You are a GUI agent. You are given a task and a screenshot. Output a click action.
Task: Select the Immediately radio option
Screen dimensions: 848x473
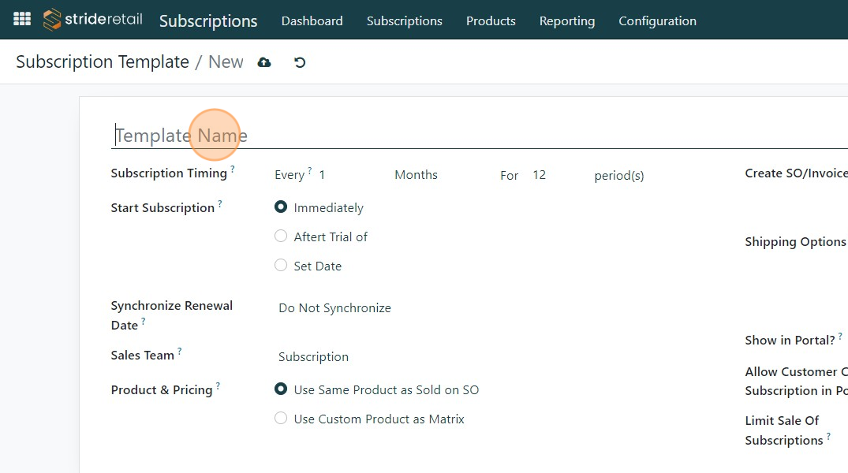tap(281, 207)
